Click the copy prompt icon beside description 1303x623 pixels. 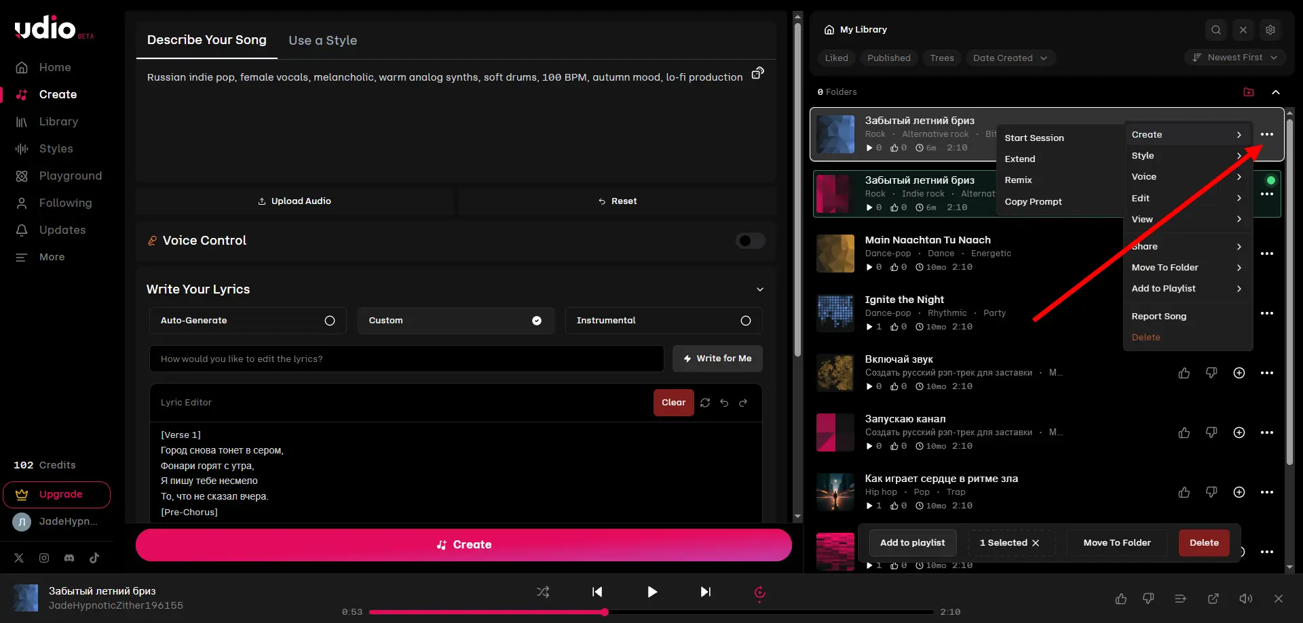tap(757, 73)
